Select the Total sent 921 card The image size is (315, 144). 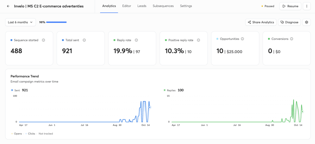[80, 48]
